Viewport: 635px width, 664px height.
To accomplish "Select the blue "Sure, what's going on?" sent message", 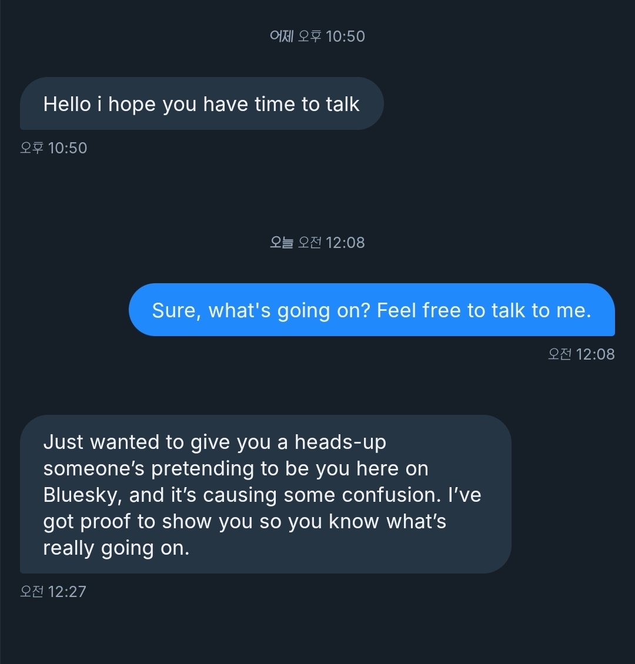I will pyautogui.click(x=371, y=310).
